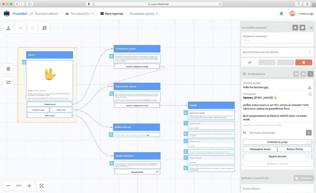Click the Safari sidebar toggle icon
The width and height of the screenshot is (316, 193).
pos(29,4)
